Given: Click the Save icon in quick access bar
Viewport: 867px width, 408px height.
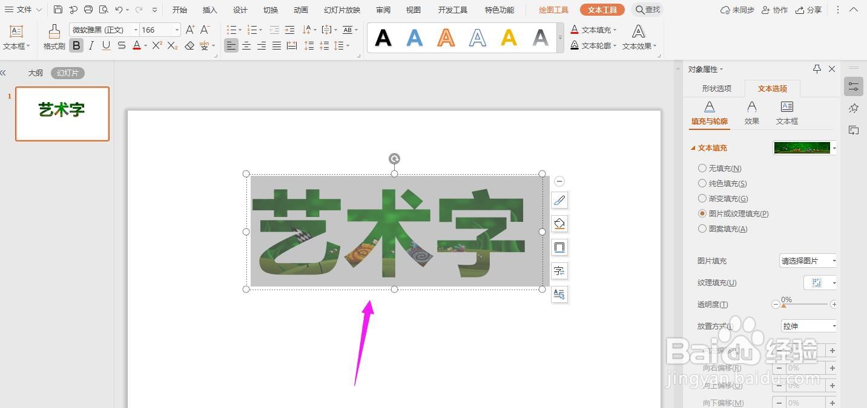Looking at the screenshot, I should (58, 10).
